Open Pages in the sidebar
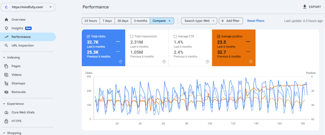325x135 pixels. [16, 66]
